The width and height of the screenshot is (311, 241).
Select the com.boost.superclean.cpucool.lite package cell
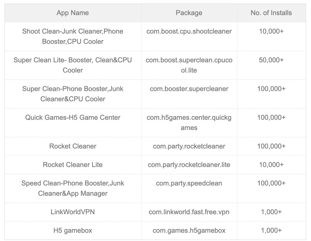pyautogui.click(x=189, y=65)
